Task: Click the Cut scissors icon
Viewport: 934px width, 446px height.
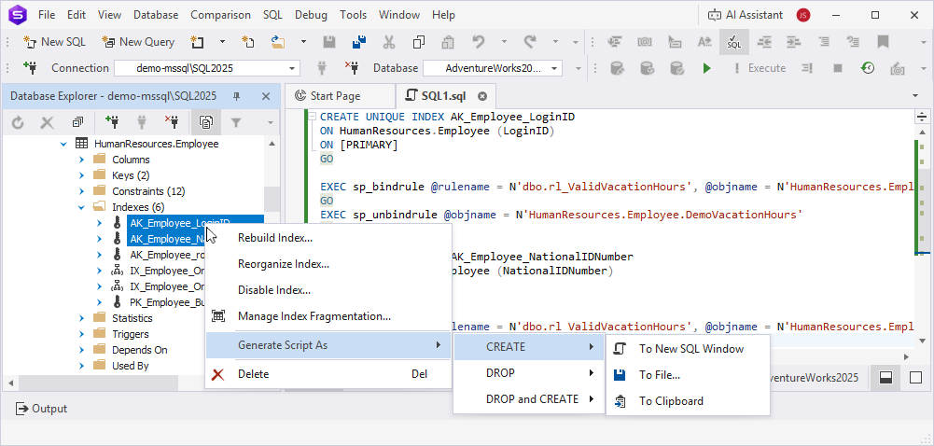Action: pos(388,42)
